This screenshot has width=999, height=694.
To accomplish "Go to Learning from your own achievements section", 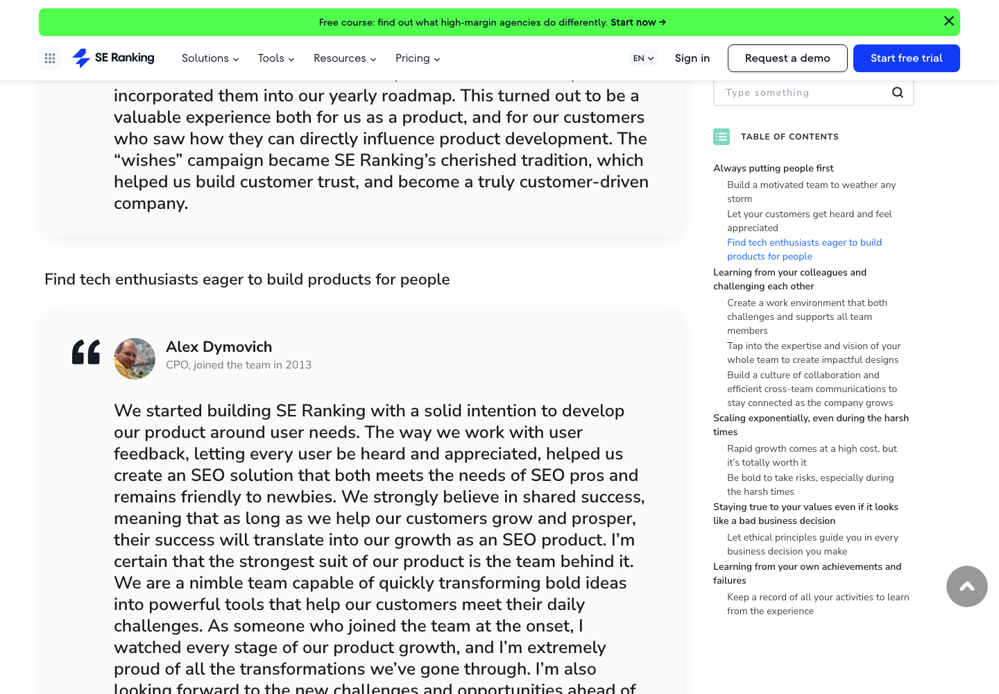I will coord(808,573).
